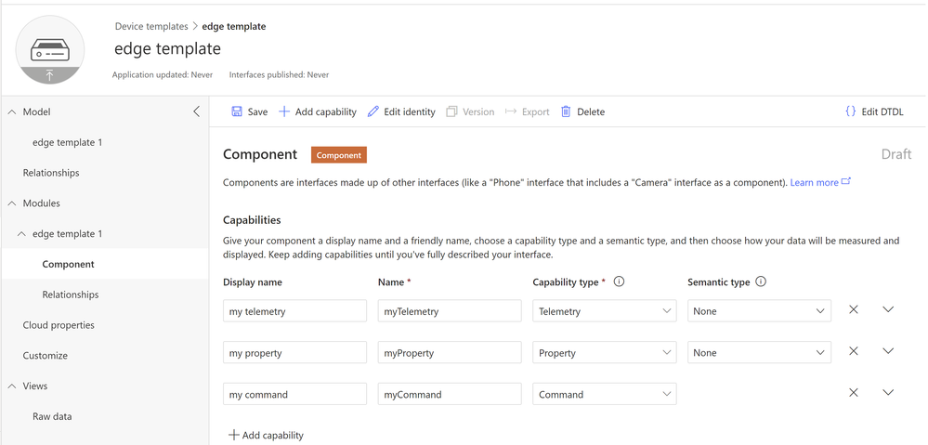Screen dimensions: 928x445
Task: Remove the my telemetry capability row
Action: point(854,309)
